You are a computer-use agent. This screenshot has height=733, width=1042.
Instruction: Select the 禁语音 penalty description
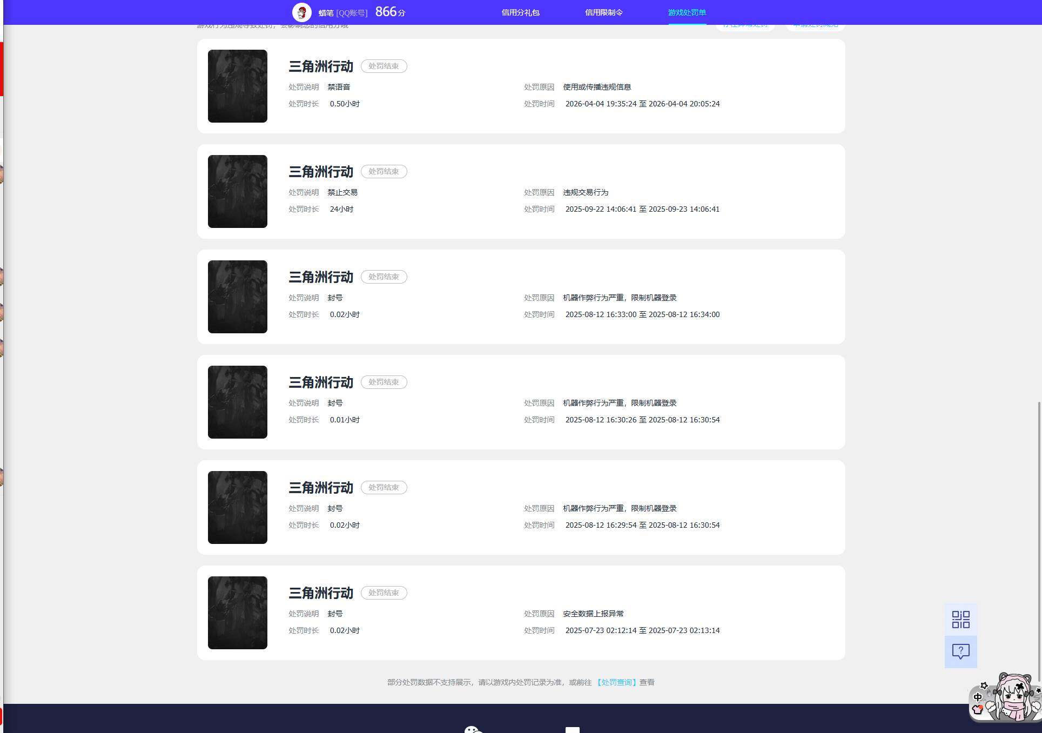click(339, 87)
